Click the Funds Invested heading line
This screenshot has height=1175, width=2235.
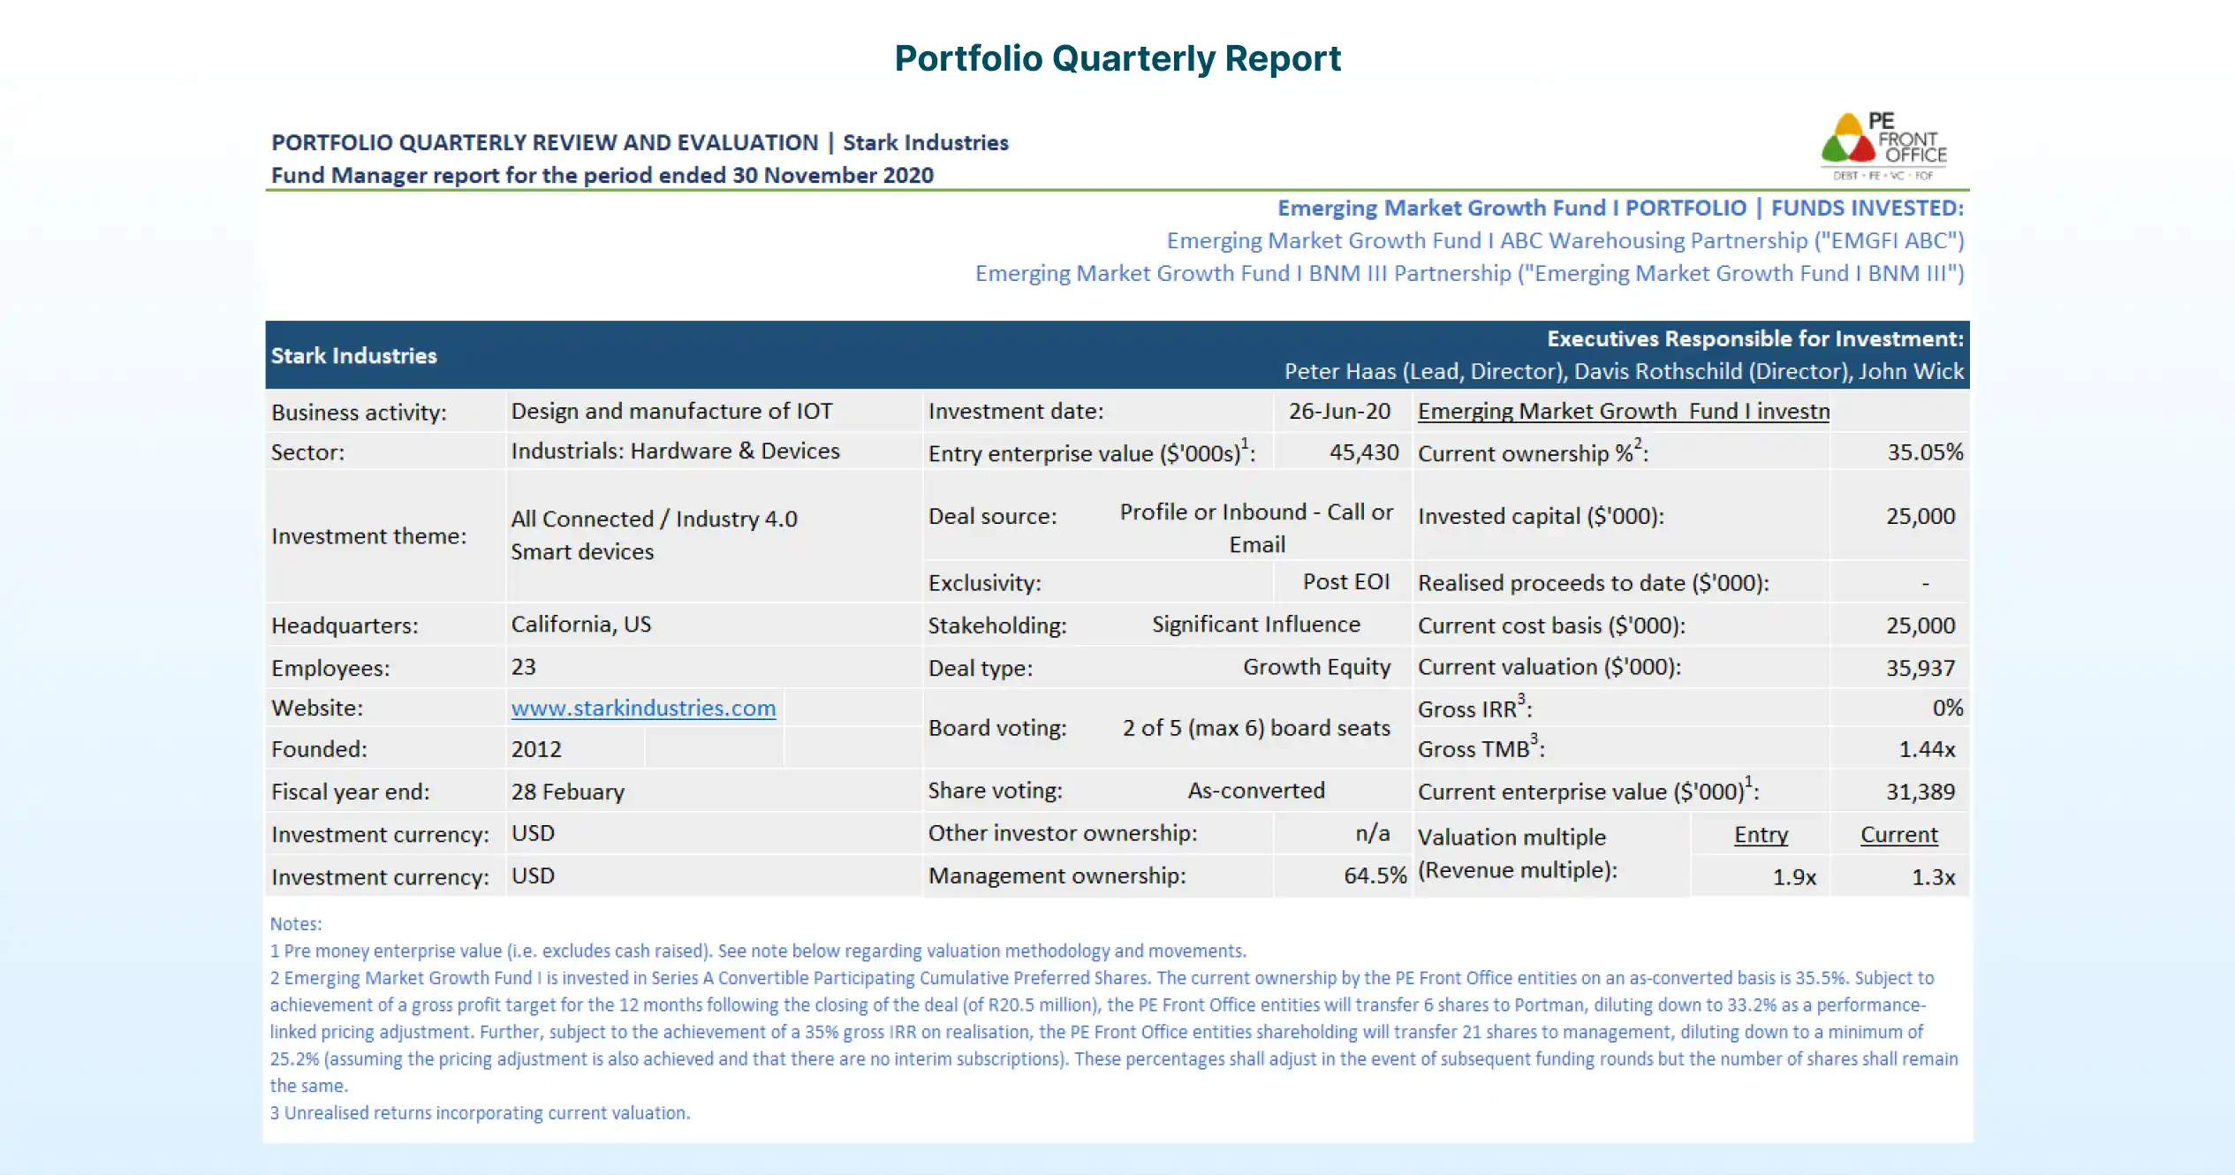(1620, 208)
